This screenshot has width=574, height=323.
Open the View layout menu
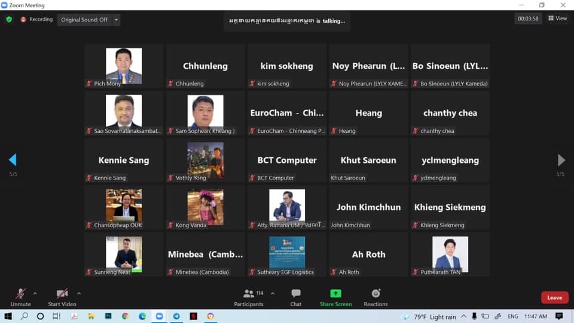click(x=557, y=19)
